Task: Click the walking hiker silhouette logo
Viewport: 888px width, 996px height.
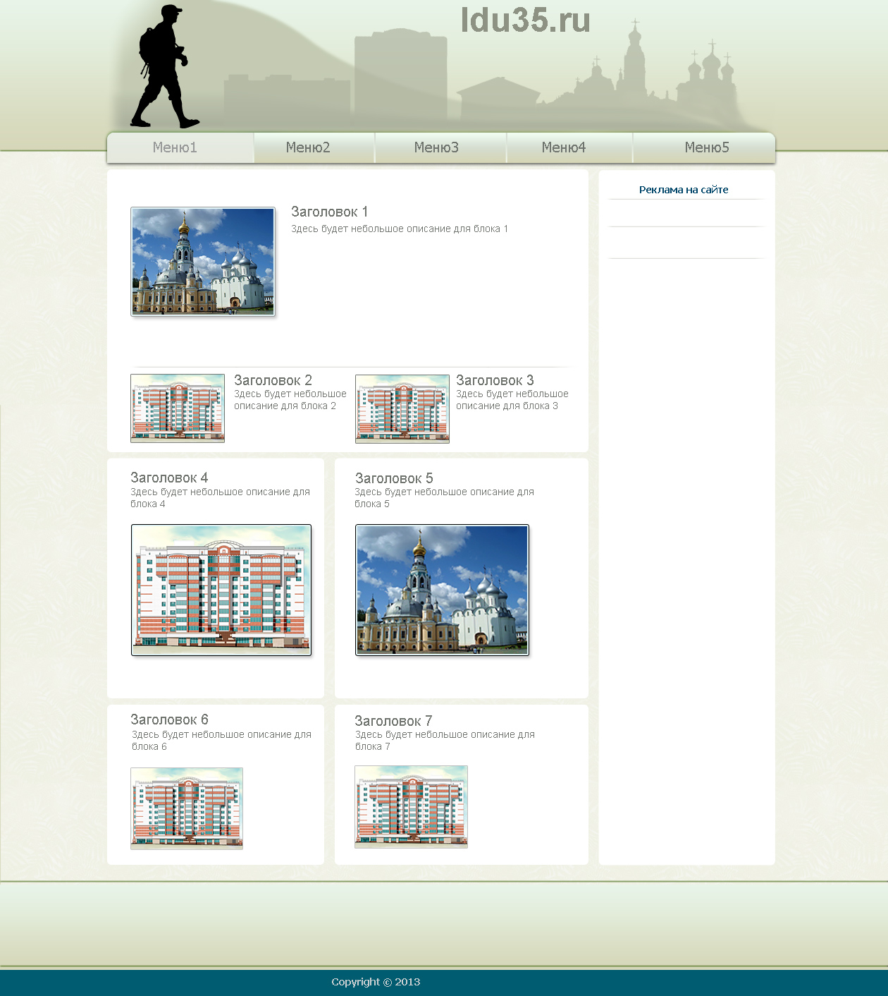Action: [x=164, y=66]
